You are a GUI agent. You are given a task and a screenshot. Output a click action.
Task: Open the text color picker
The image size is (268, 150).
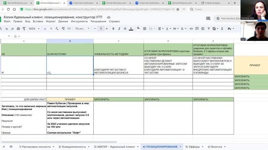[131, 29]
